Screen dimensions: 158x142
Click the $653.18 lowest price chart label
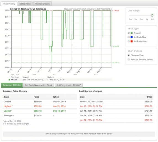pos(116,63)
